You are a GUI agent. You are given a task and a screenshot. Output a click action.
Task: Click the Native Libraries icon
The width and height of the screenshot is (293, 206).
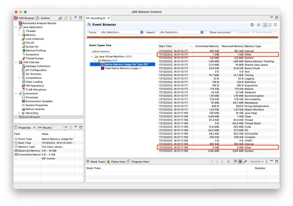(24, 109)
